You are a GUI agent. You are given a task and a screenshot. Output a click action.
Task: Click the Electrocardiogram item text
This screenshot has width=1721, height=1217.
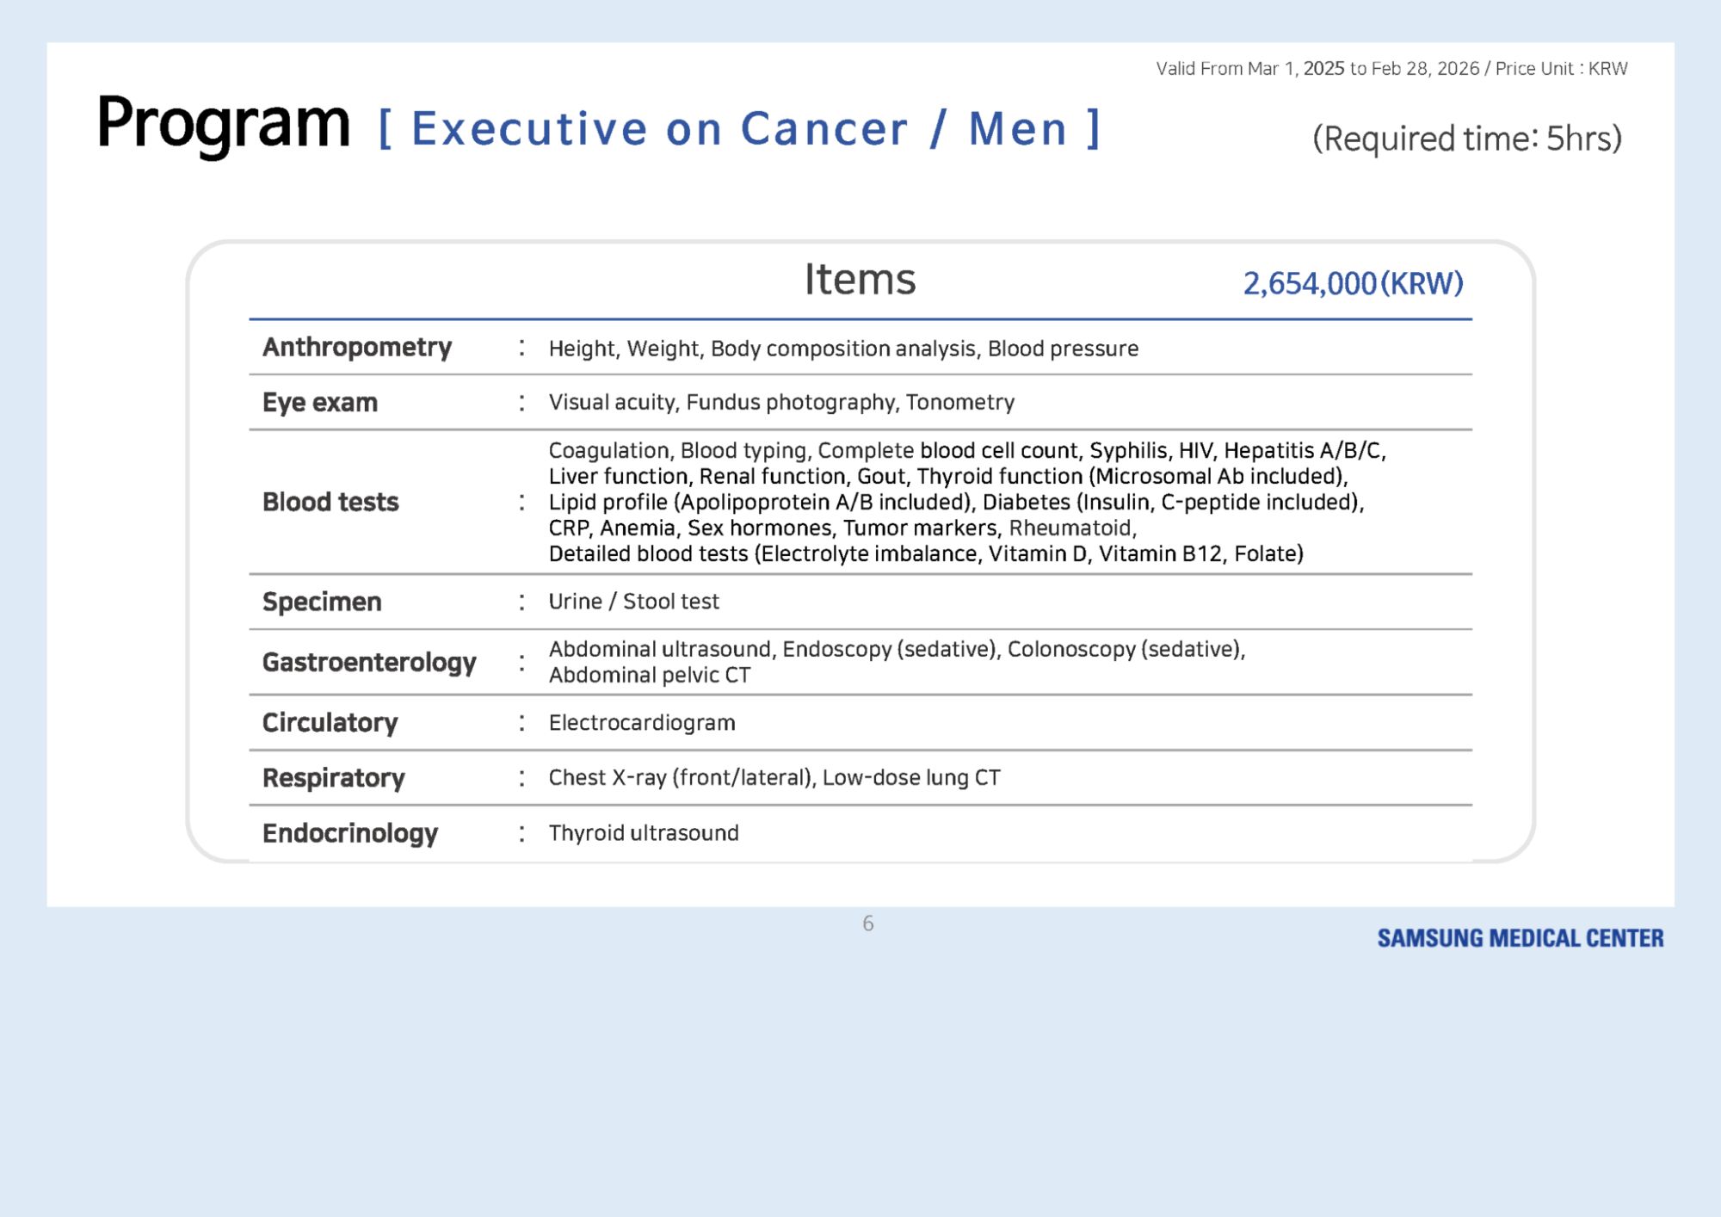click(642, 723)
